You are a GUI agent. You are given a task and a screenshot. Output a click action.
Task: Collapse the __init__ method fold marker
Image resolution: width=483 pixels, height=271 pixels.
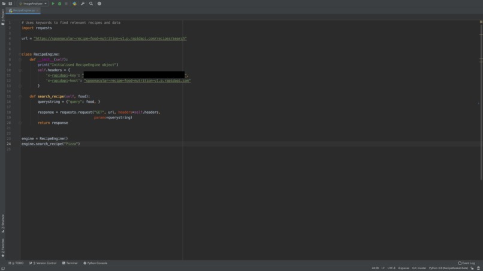20,59
